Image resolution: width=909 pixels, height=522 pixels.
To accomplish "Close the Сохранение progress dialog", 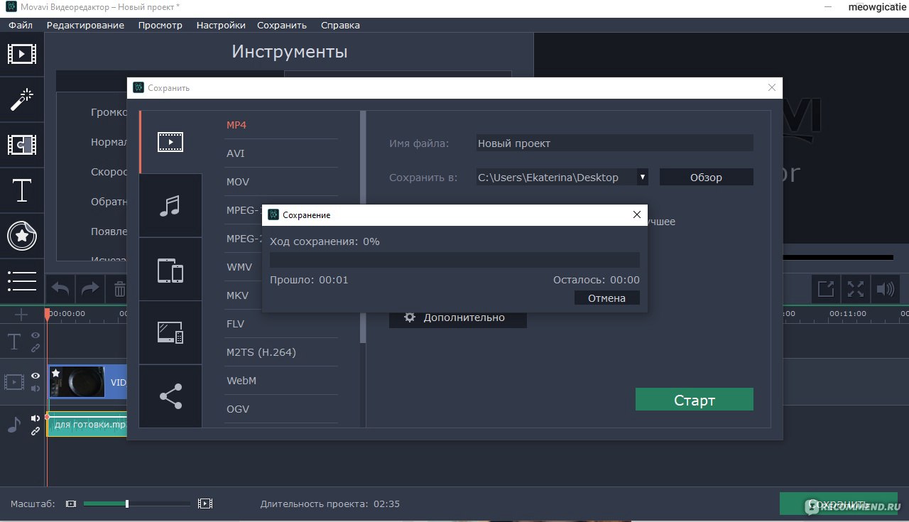I will pos(636,214).
